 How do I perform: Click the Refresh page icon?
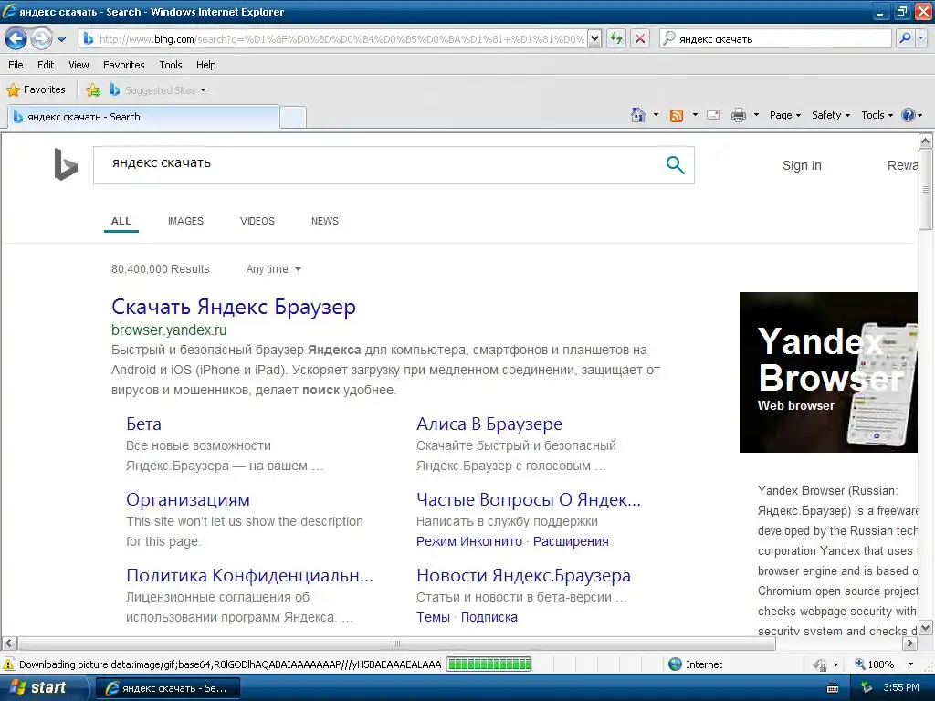pyautogui.click(x=616, y=39)
